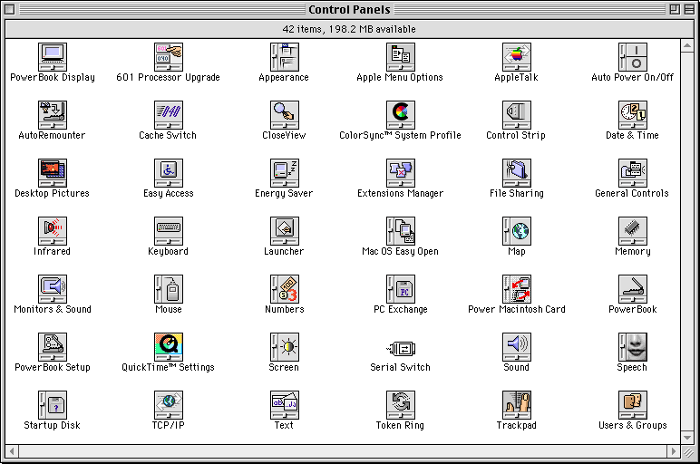Select the Trackpad control panel icon
Image resolution: width=700 pixels, height=464 pixels.
pyautogui.click(x=516, y=405)
